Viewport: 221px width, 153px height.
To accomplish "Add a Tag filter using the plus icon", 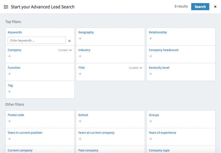I will coord(9,91).
